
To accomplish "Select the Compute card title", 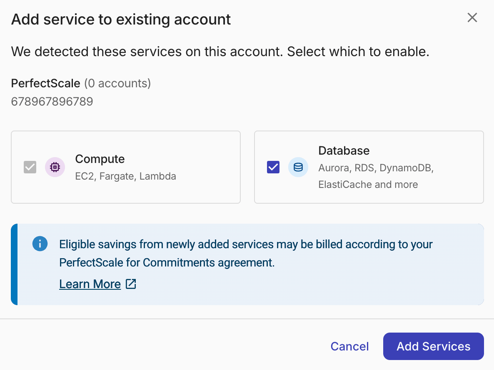I will [100, 159].
